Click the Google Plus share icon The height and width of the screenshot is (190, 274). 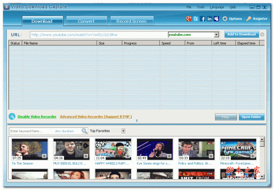189,19
